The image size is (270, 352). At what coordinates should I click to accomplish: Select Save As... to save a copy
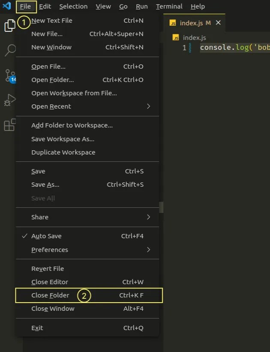point(45,184)
